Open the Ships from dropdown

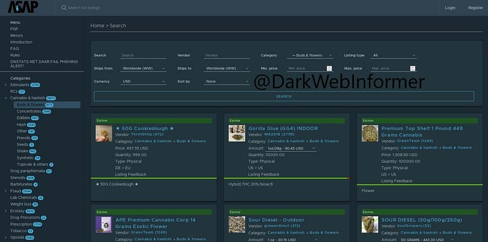(143, 68)
